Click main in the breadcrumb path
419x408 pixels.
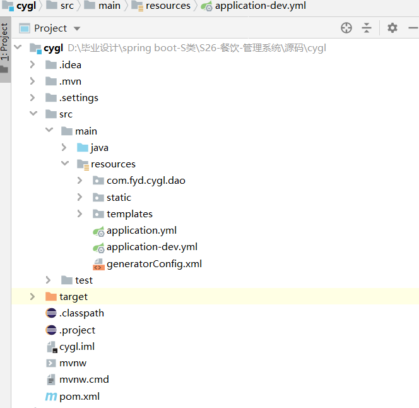109,6
